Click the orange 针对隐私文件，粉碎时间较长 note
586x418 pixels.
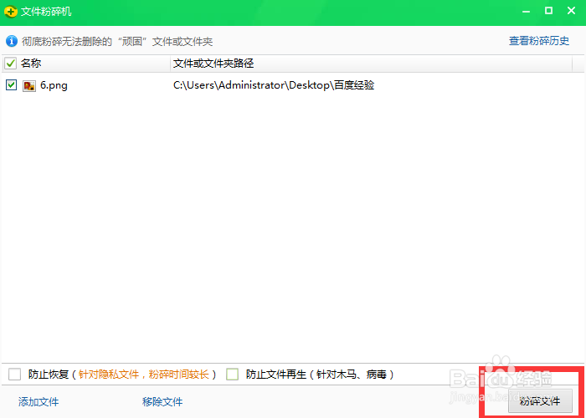[143, 374]
